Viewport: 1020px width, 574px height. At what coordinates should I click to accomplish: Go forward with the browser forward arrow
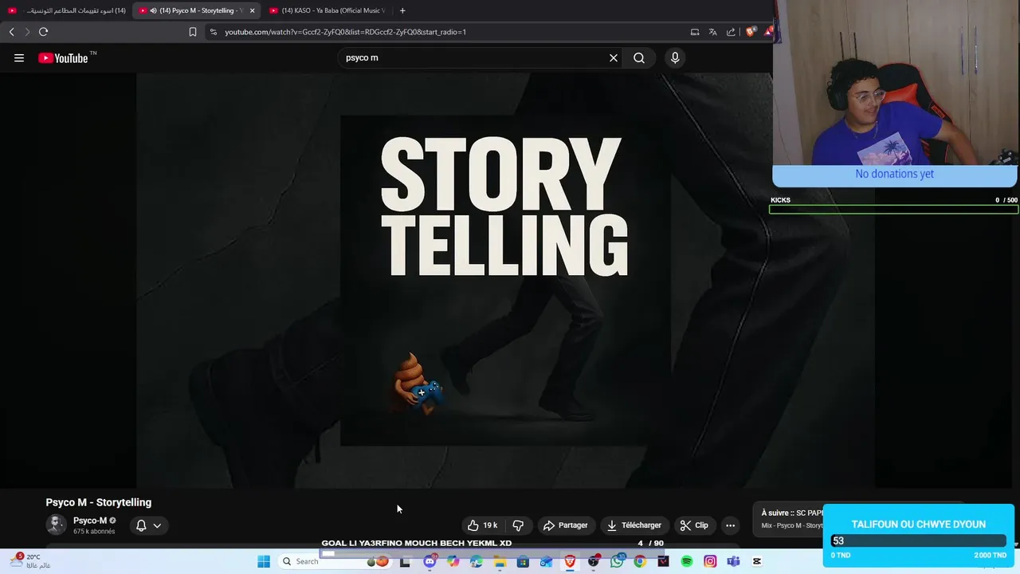(x=27, y=32)
